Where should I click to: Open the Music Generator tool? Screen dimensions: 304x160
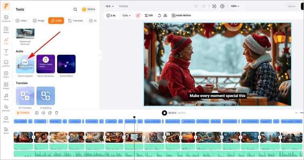coord(46,66)
